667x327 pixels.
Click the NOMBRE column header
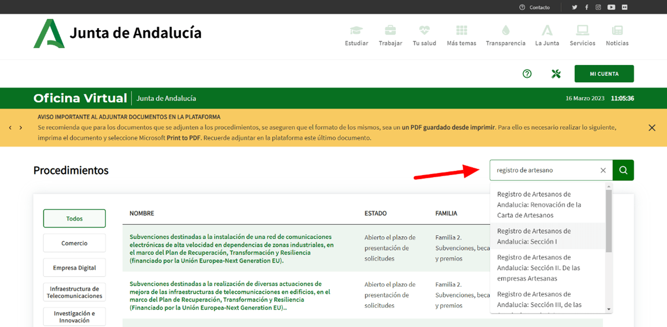(142, 213)
